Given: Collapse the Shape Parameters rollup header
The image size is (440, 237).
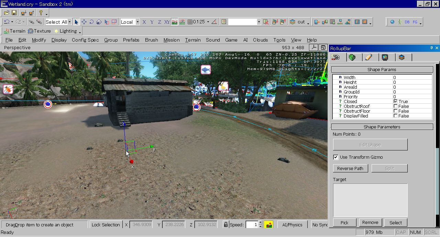Looking at the screenshot, I should tap(382, 127).
